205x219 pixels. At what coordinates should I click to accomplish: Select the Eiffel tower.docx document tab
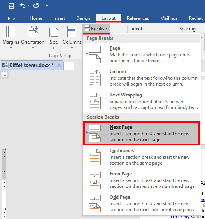click(32, 65)
